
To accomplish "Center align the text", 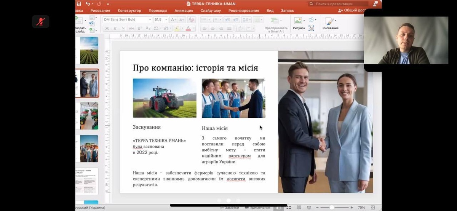I will click(x=213, y=29).
